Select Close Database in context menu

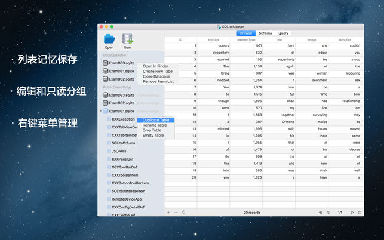[156, 76]
